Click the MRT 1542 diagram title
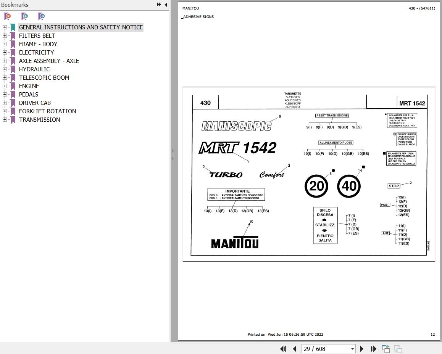 point(412,103)
